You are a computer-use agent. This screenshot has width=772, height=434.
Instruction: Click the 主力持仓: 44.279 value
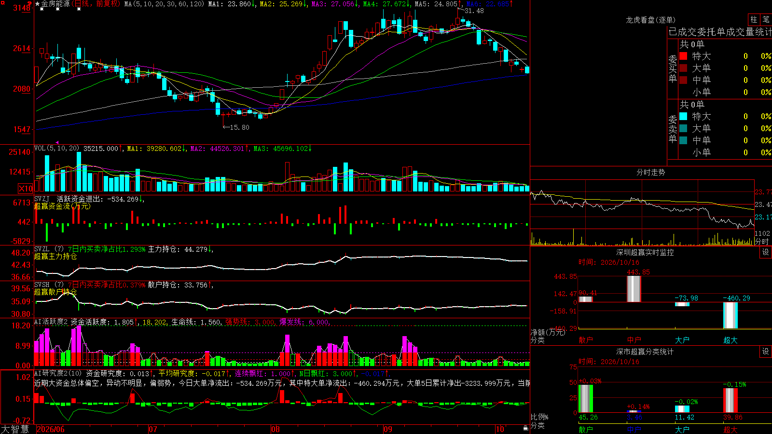178,249
